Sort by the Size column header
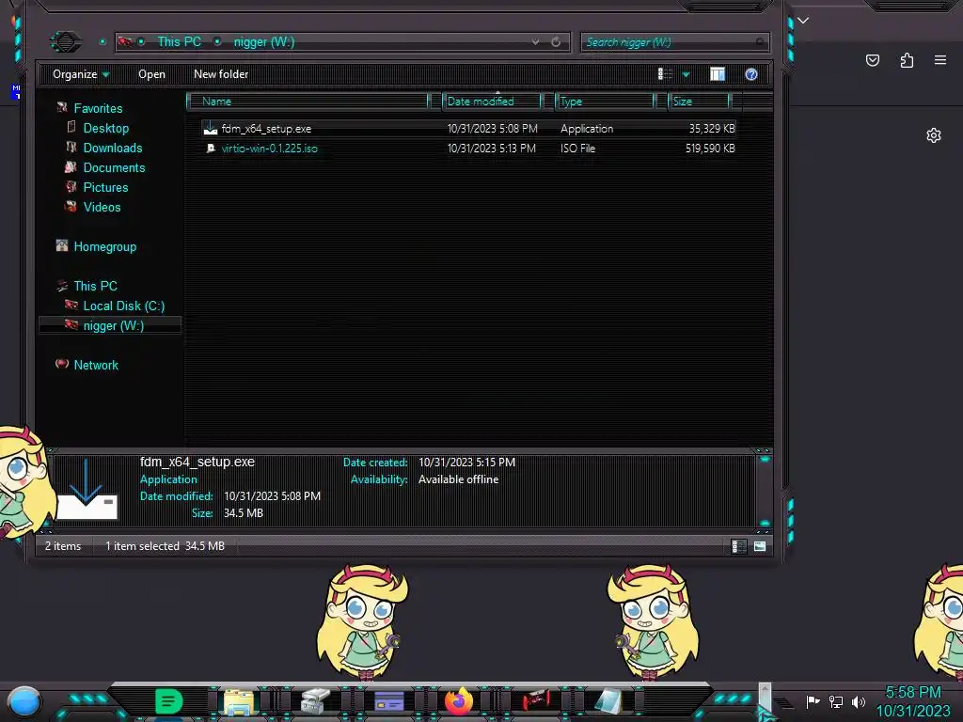 point(700,101)
